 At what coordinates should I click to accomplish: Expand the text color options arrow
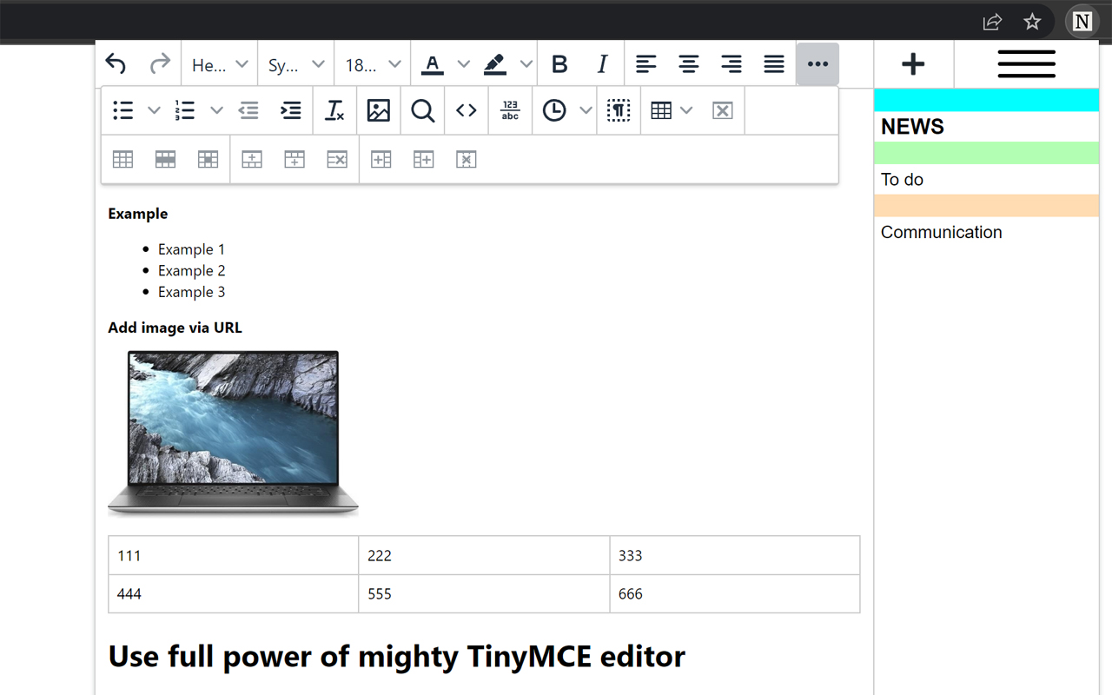pyautogui.click(x=464, y=64)
